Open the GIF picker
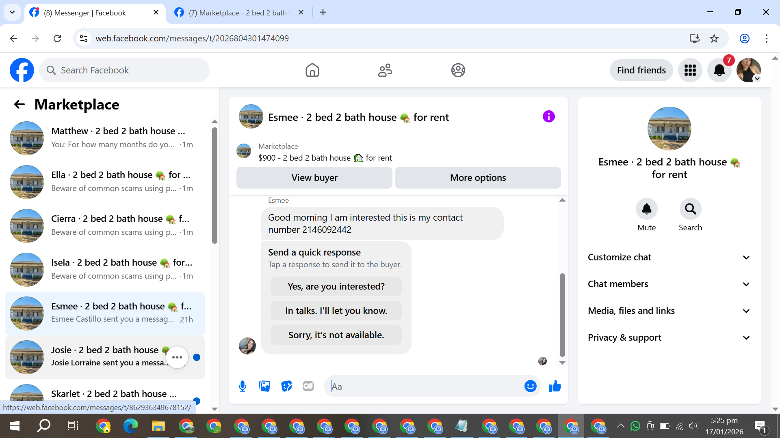Screen dimensions: 780x438 [308, 386]
